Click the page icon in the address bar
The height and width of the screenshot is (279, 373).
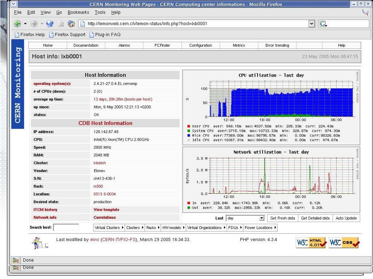pos(83,24)
